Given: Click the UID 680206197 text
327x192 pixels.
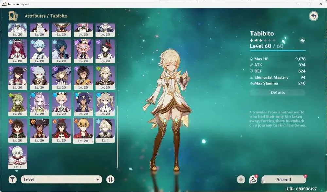Looking at the screenshot, I should [301, 189].
